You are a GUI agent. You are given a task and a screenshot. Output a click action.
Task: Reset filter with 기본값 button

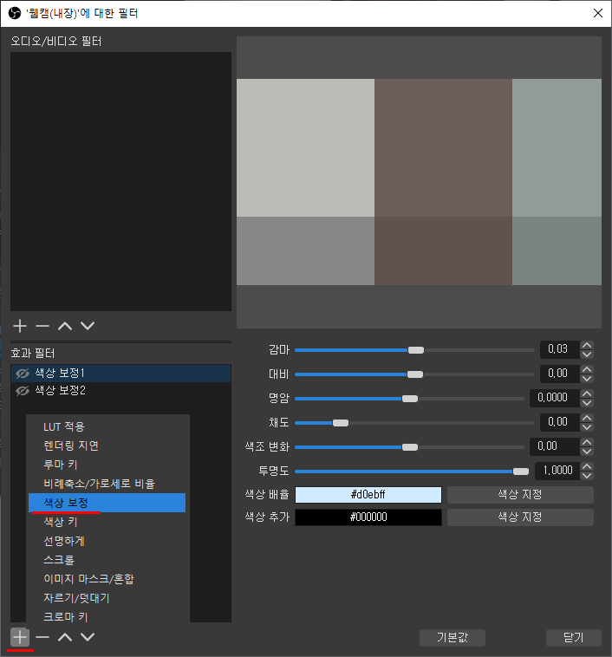coord(452,638)
